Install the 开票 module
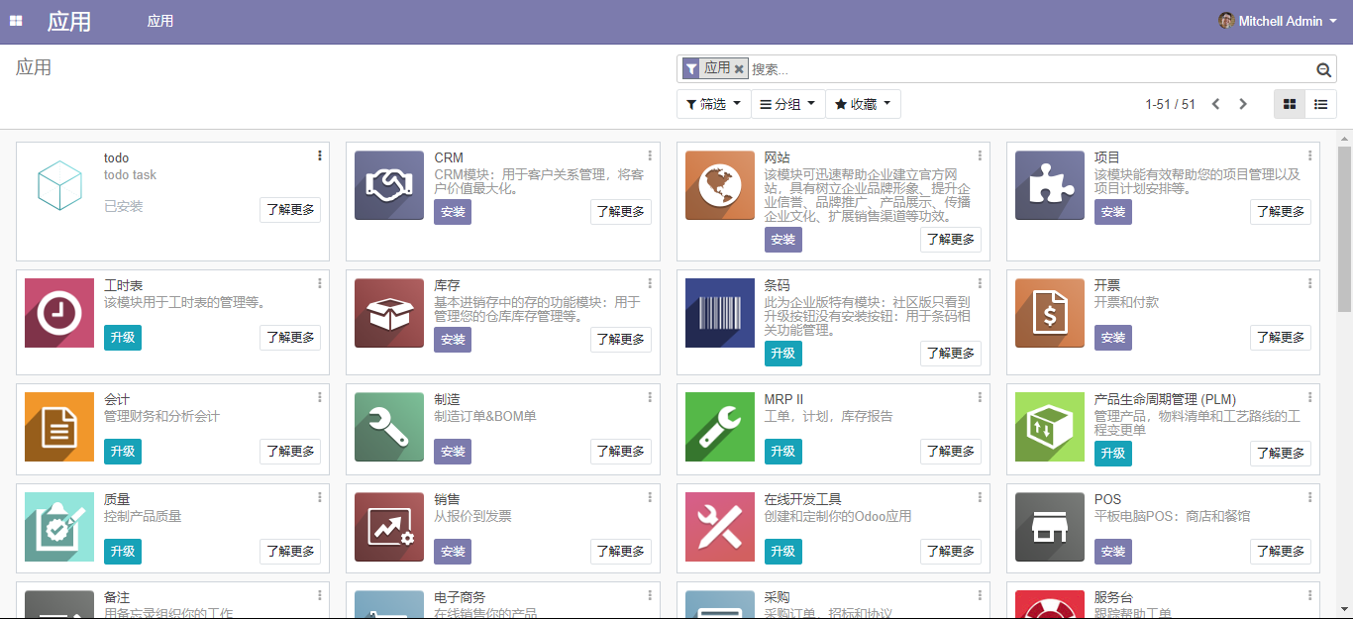 click(1112, 338)
